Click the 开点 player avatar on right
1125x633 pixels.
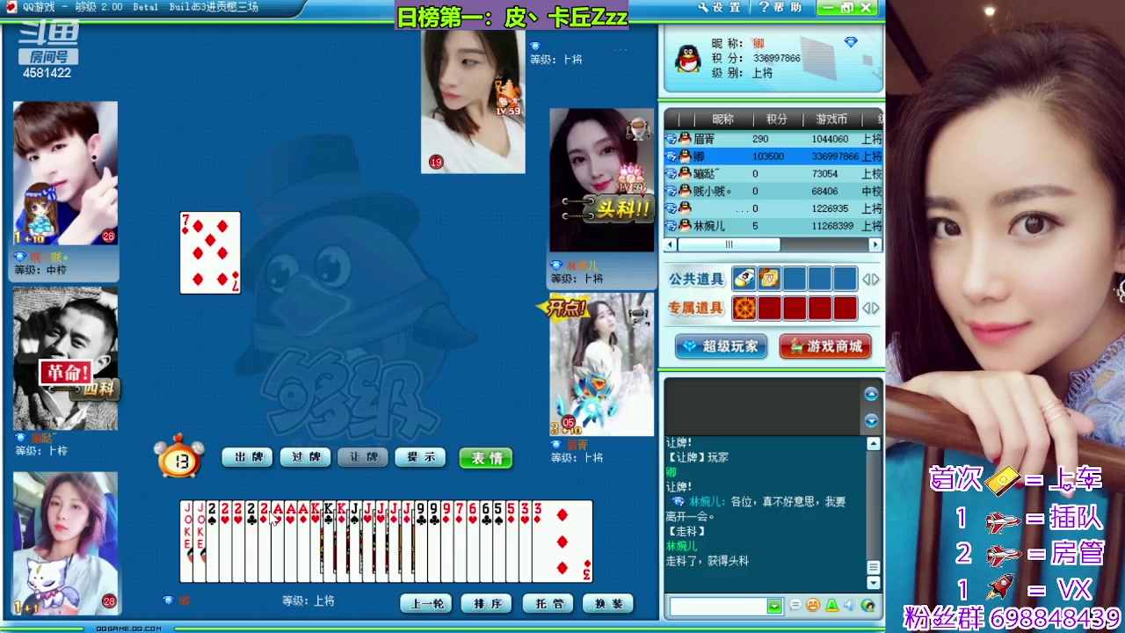601,365
